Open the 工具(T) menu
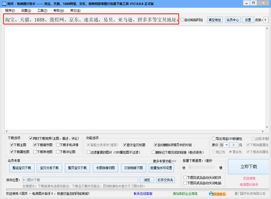 pyautogui.click(x=43, y=11)
